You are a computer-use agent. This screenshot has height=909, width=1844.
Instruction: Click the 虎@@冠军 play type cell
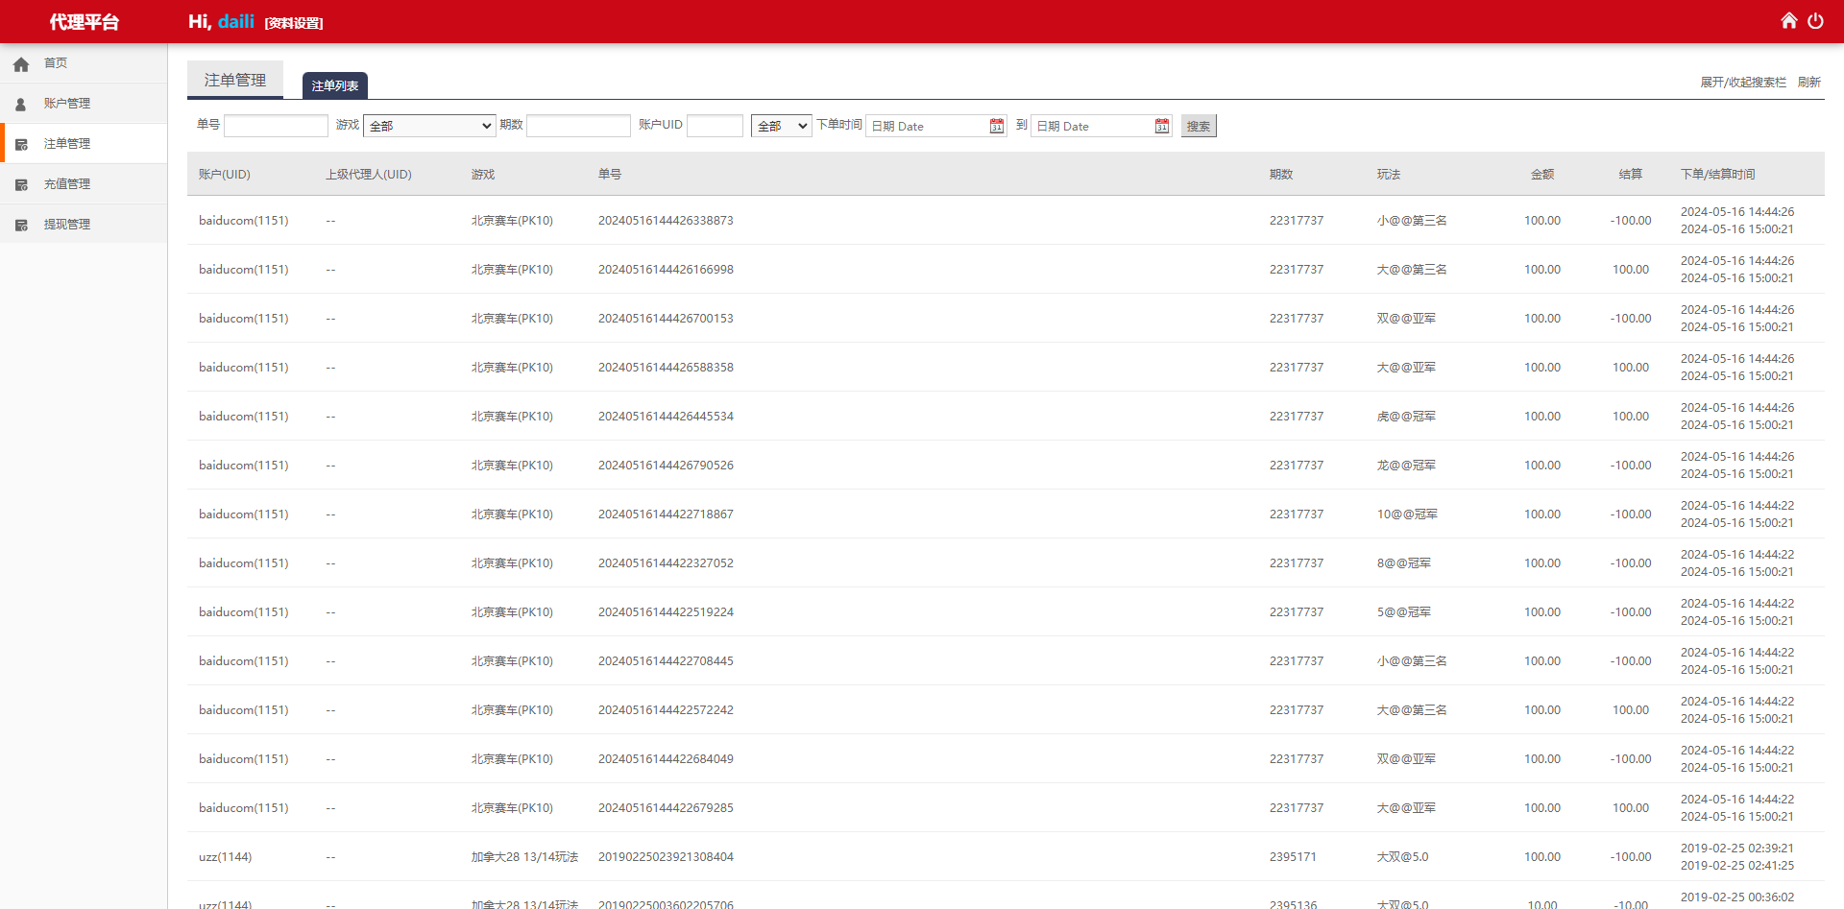[x=1406, y=417]
